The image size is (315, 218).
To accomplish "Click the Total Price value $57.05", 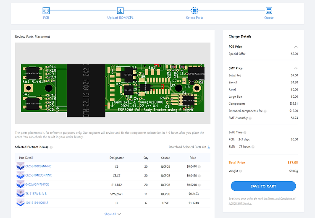I will coord(293,162).
